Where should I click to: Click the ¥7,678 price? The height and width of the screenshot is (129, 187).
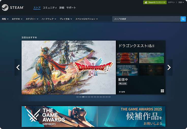point(122,92)
